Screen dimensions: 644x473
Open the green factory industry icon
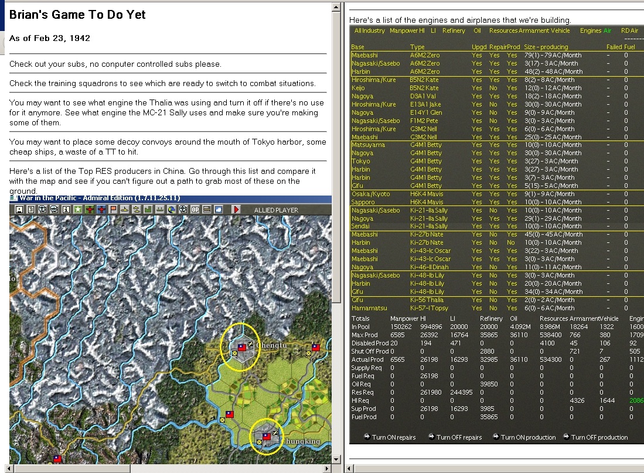(148, 210)
